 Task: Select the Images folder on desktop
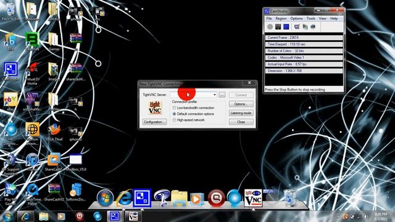54,72
